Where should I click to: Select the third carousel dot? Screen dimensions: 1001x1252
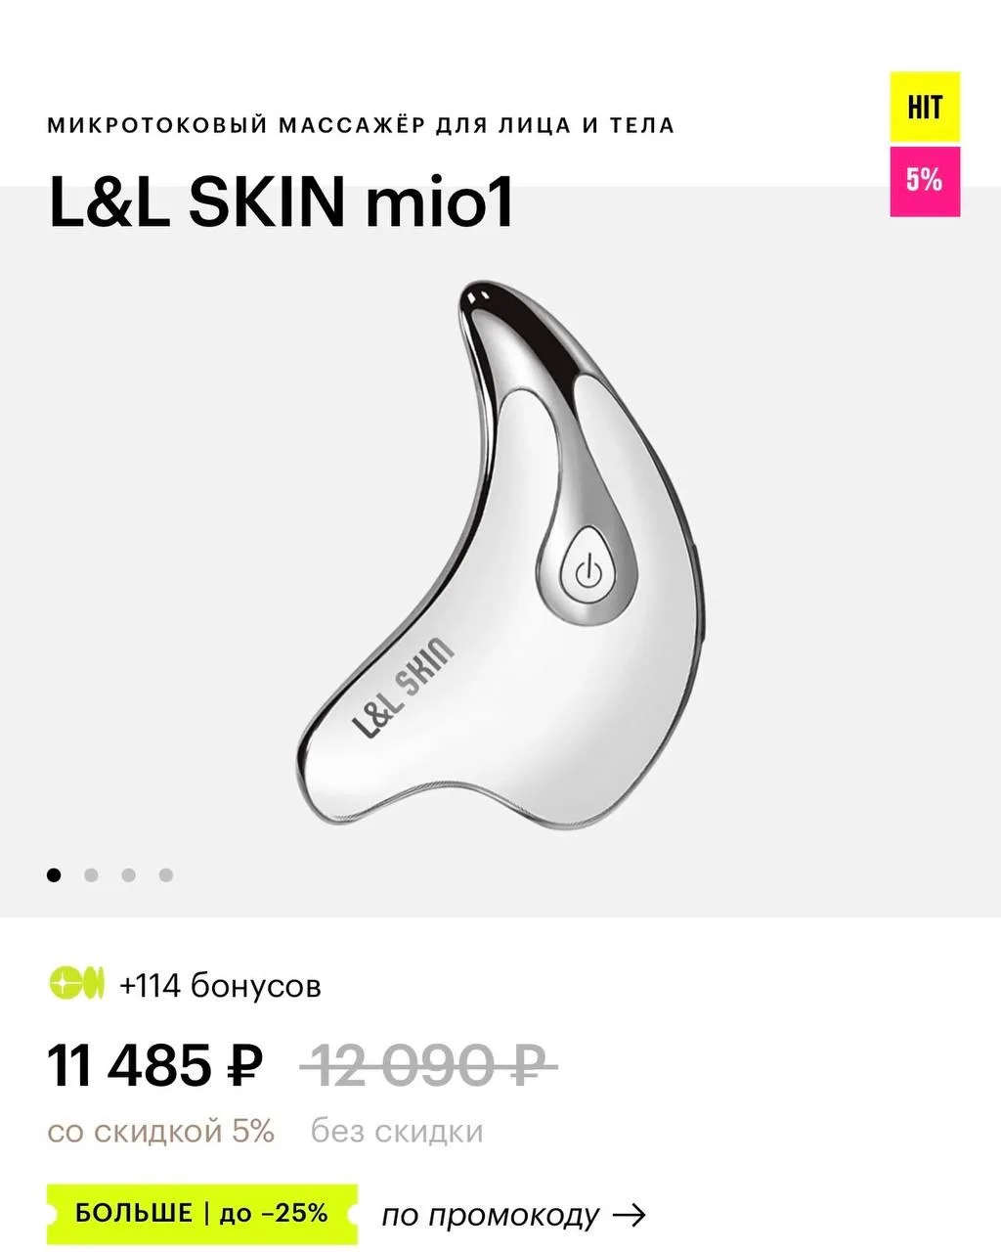(128, 874)
